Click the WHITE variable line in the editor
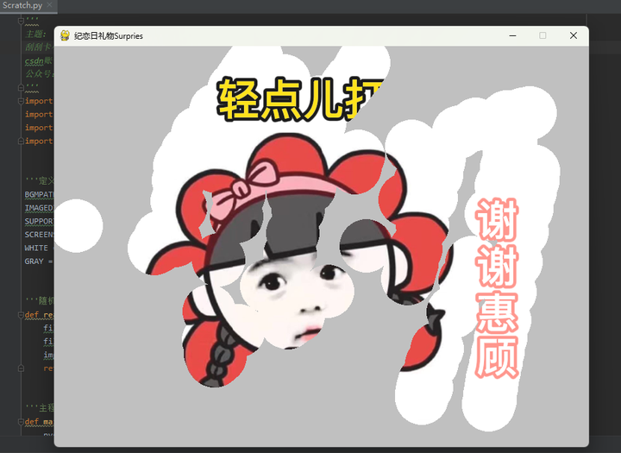Image resolution: width=621 pixels, height=453 pixels. (36, 249)
